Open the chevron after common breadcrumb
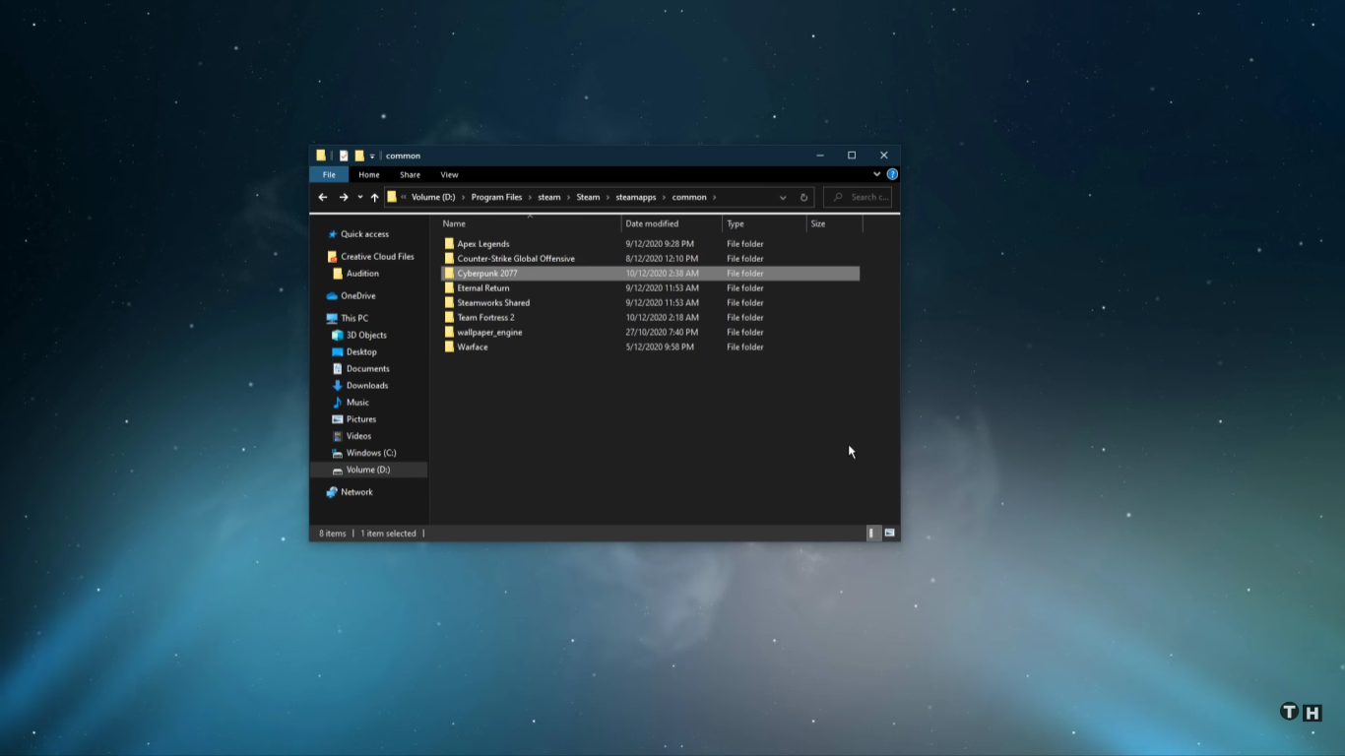The image size is (1345, 756). (x=715, y=197)
